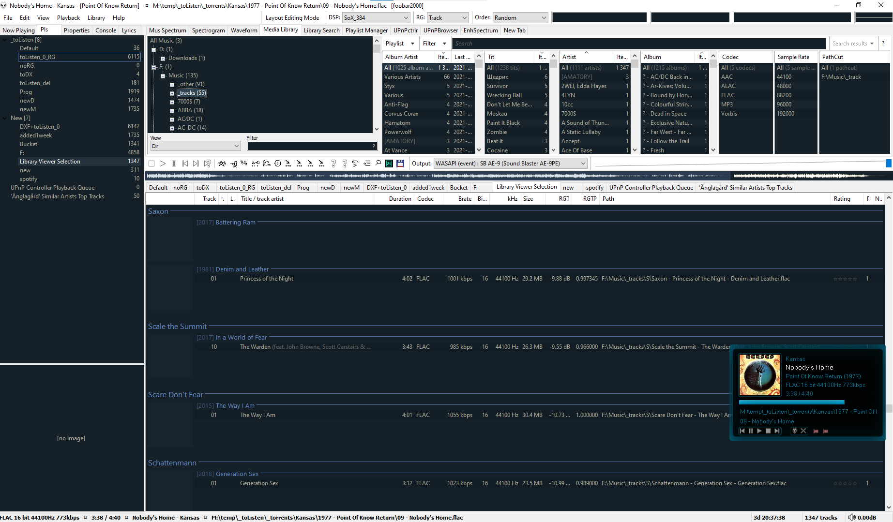Click the waveform seekbar to seek
The image size is (893, 522).
pyautogui.click(x=436, y=176)
